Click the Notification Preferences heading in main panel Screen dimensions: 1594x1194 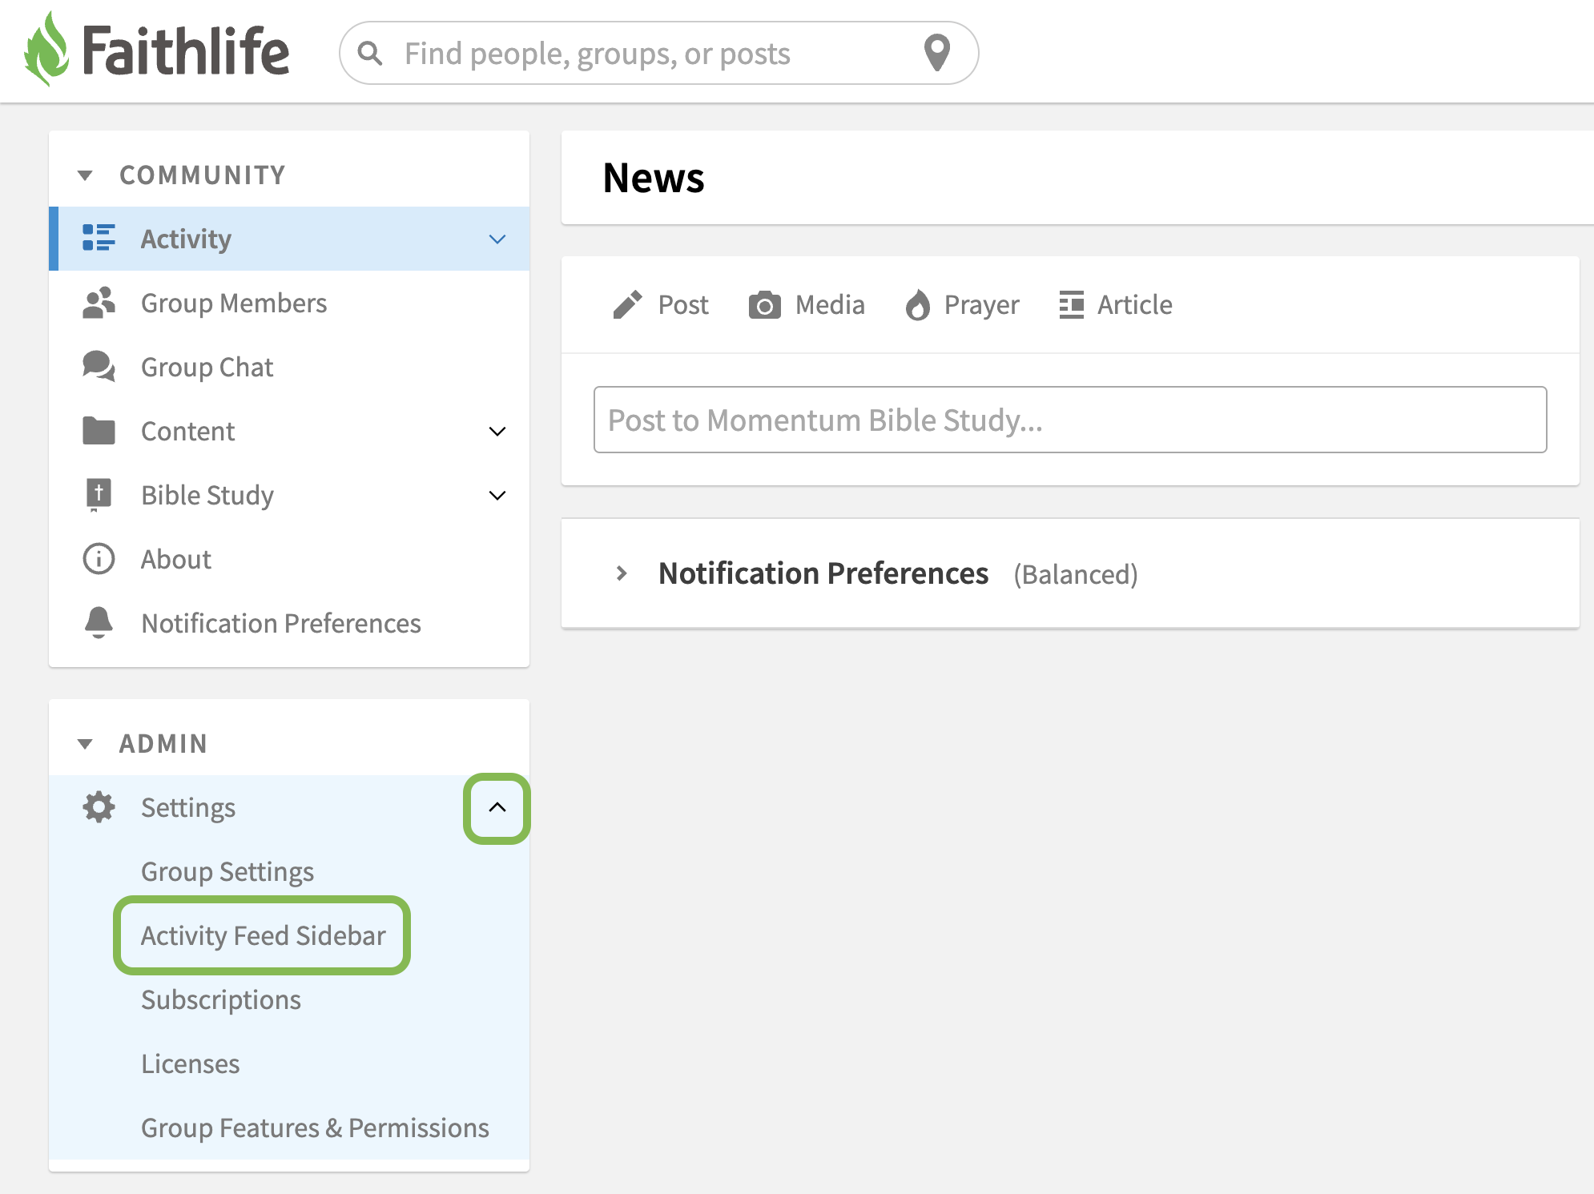823,573
